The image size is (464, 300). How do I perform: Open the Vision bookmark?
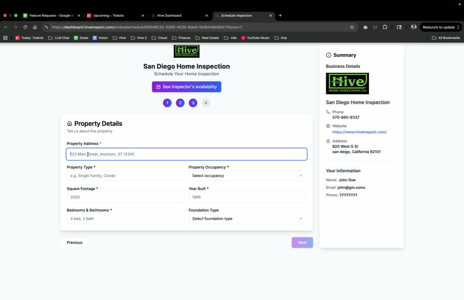pyautogui.click(x=100, y=38)
